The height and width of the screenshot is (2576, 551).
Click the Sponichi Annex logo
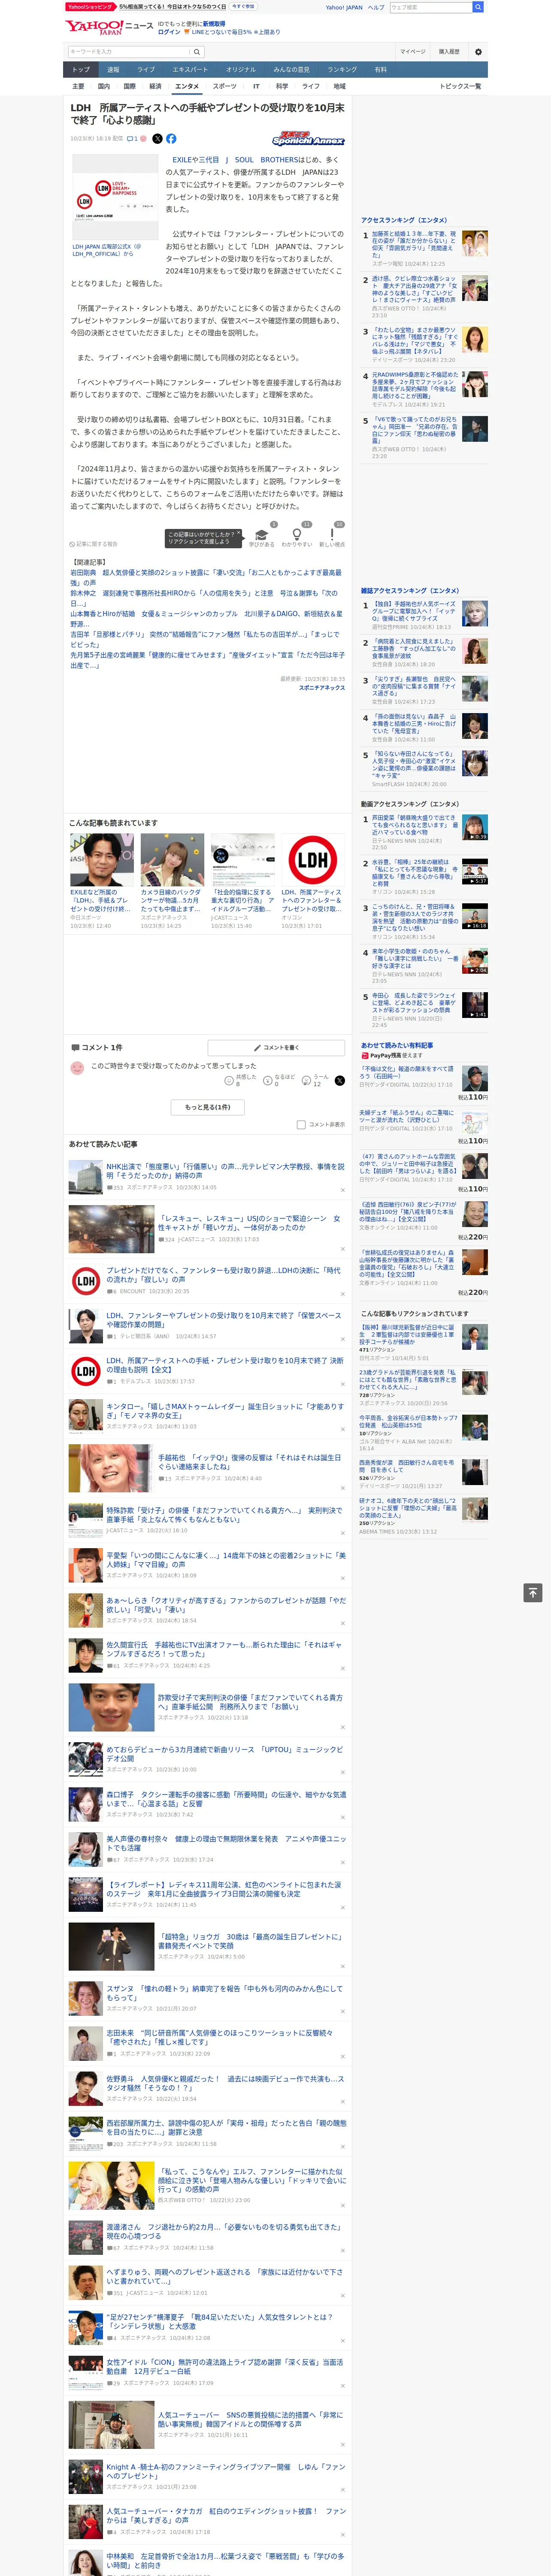[x=308, y=139]
